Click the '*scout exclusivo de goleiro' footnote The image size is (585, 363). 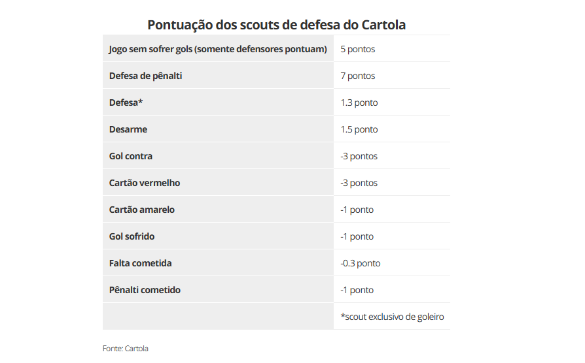(392, 317)
